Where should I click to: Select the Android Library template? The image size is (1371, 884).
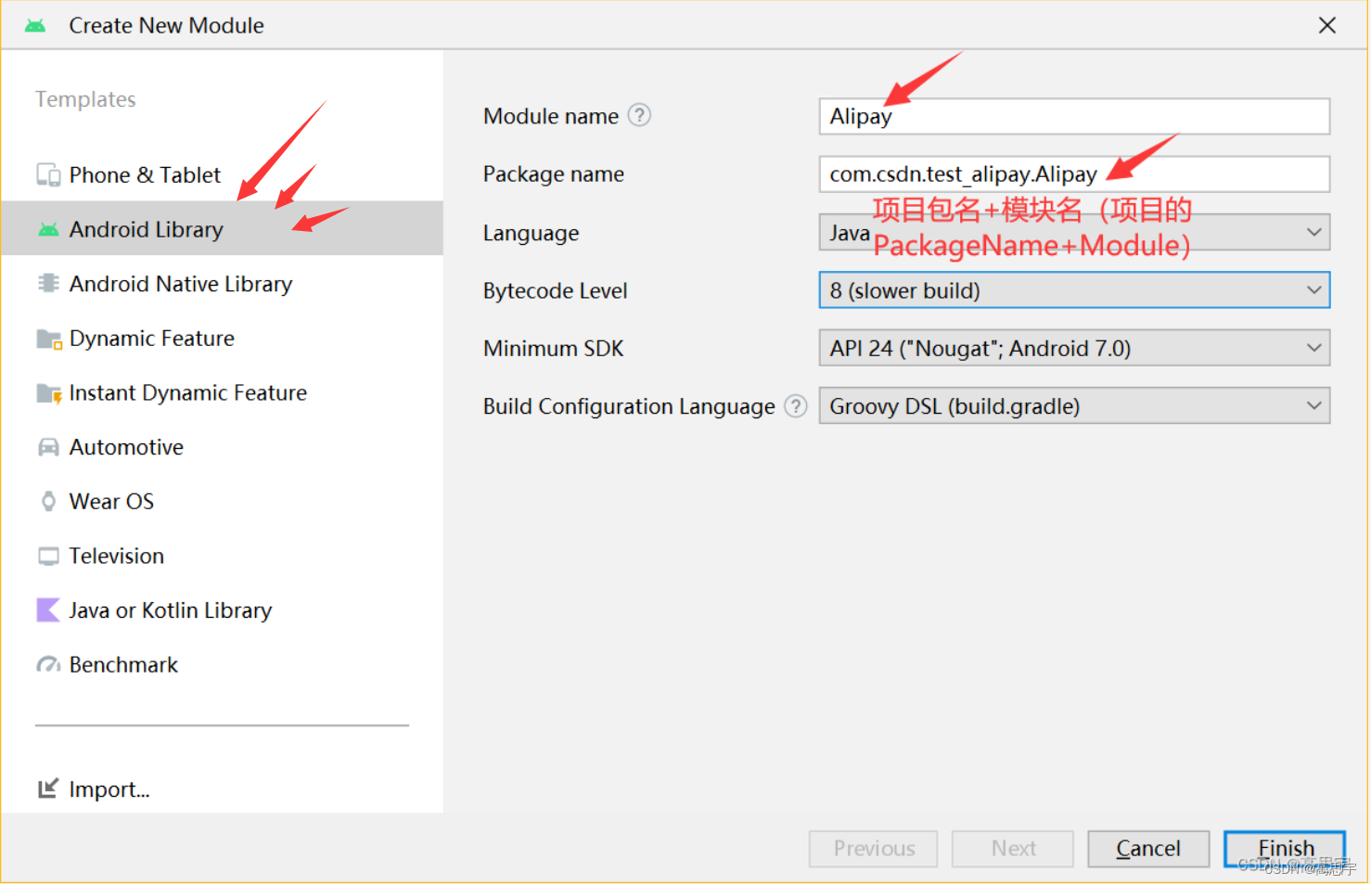coord(222,229)
